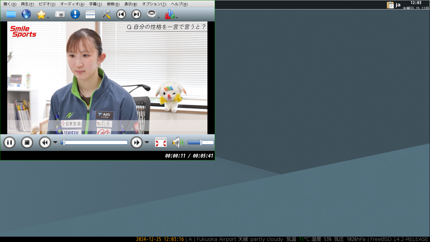Click the volume slider
The width and height of the screenshot is (430, 242).
point(201,142)
